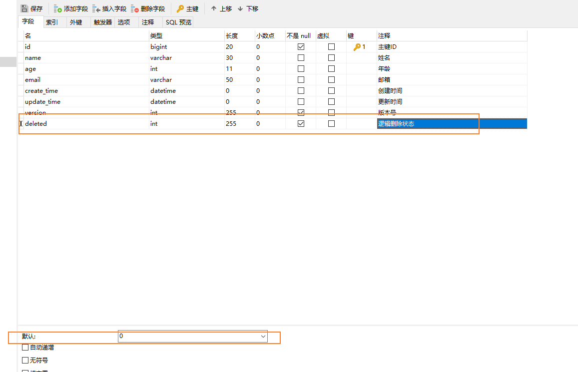Uncheck Not Null for deleted field
Viewport: 578px width, 372px height.
coord(301,123)
